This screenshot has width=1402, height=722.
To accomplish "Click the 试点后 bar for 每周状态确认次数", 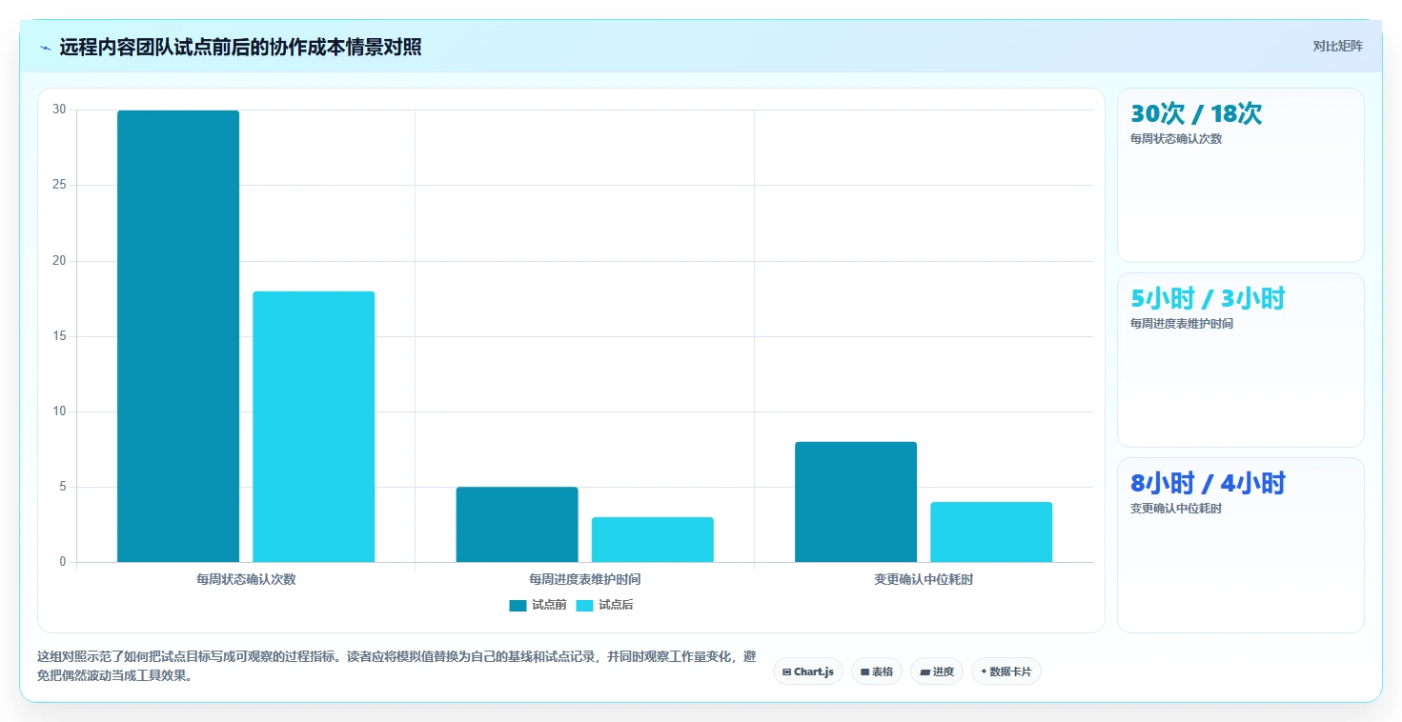I will (x=314, y=427).
